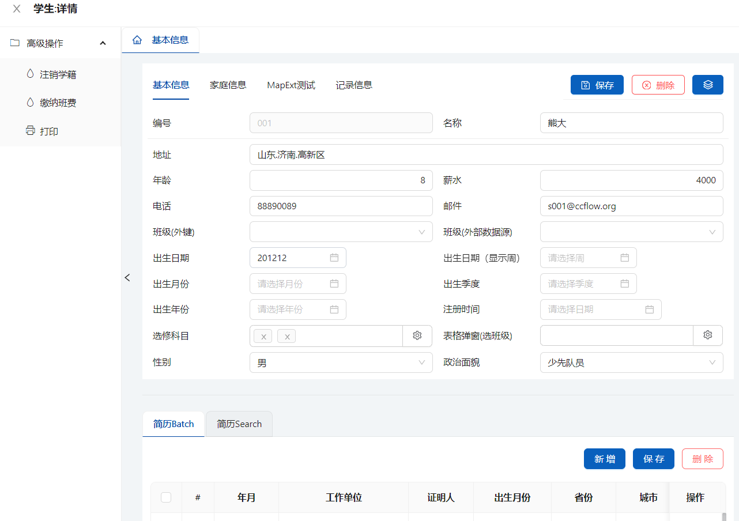Click the droplet icon next to 注销学籍
Image resolution: width=739 pixels, height=521 pixels.
(x=30, y=74)
